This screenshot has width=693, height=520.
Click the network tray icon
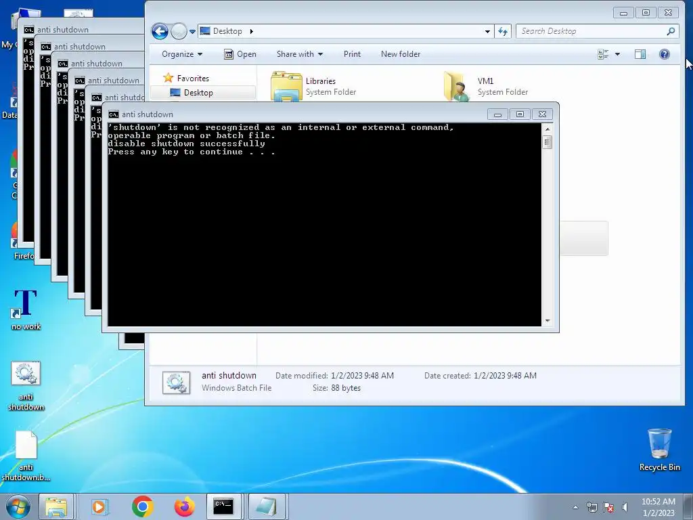[591, 507]
